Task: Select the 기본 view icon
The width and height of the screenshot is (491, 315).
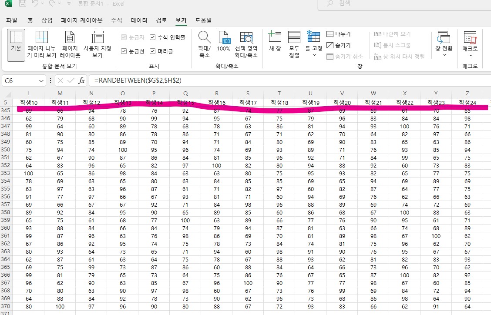Action: pos(16,44)
